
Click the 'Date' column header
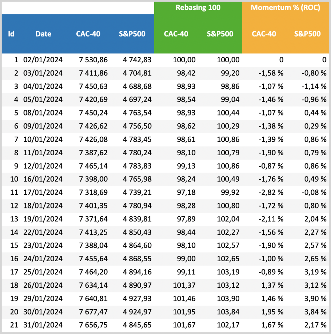tap(43, 34)
